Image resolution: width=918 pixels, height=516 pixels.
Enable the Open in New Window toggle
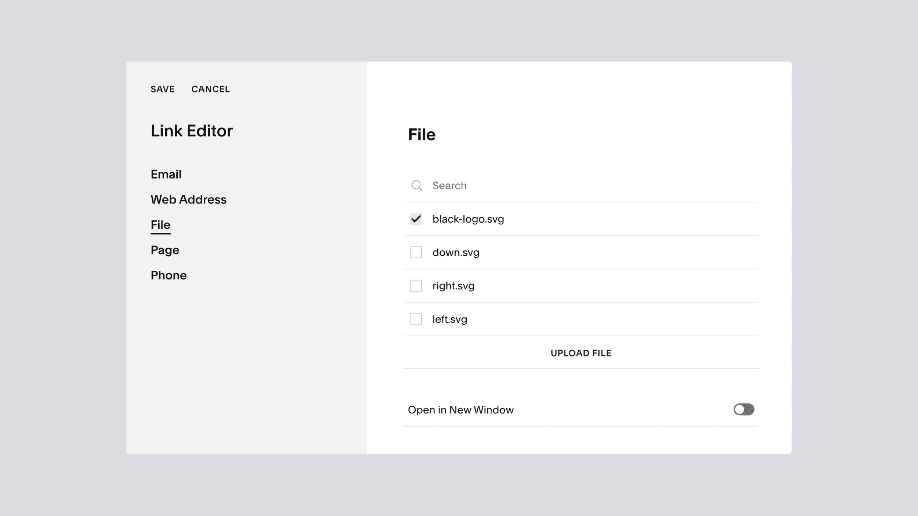point(744,409)
